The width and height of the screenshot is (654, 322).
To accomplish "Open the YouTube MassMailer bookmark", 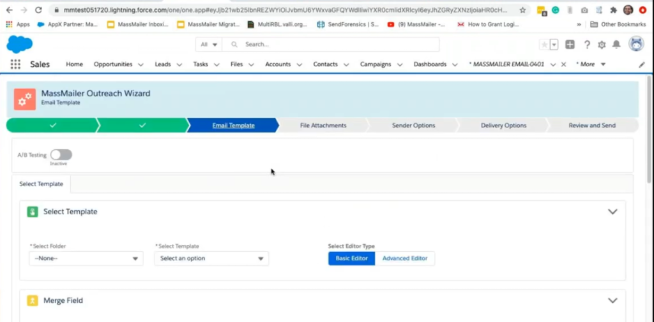I will tap(415, 25).
